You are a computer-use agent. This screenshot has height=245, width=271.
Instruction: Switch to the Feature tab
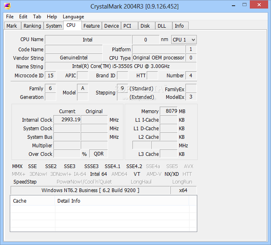point(92,26)
